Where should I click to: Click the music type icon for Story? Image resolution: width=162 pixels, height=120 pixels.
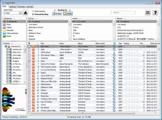tap(33, 61)
